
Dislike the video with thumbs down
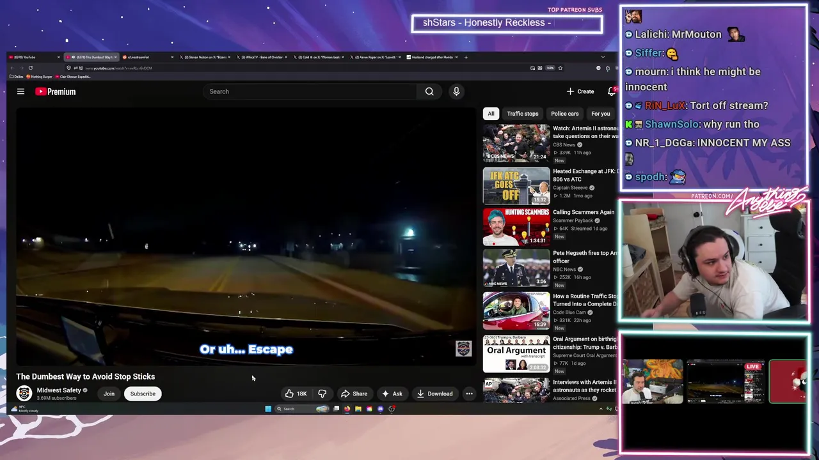tap(322, 394)
